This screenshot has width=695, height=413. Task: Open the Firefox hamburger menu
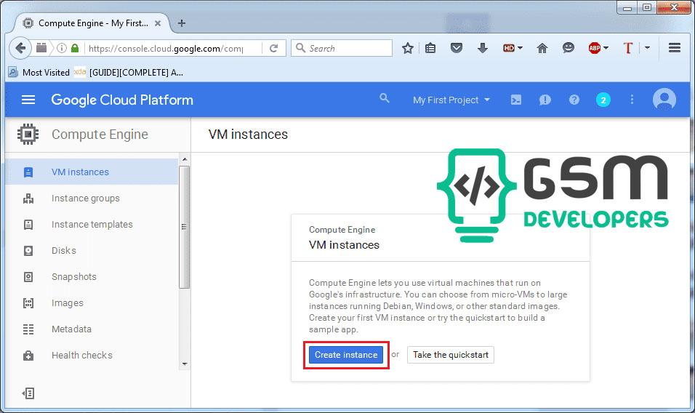[675, 47]
